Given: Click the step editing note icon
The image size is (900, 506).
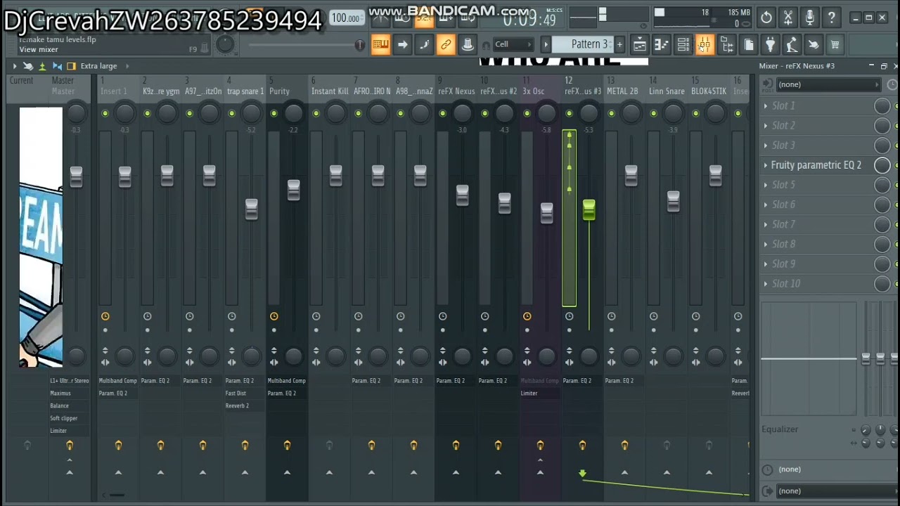Looking at the screenshot, I should click(x=424, y=45).
